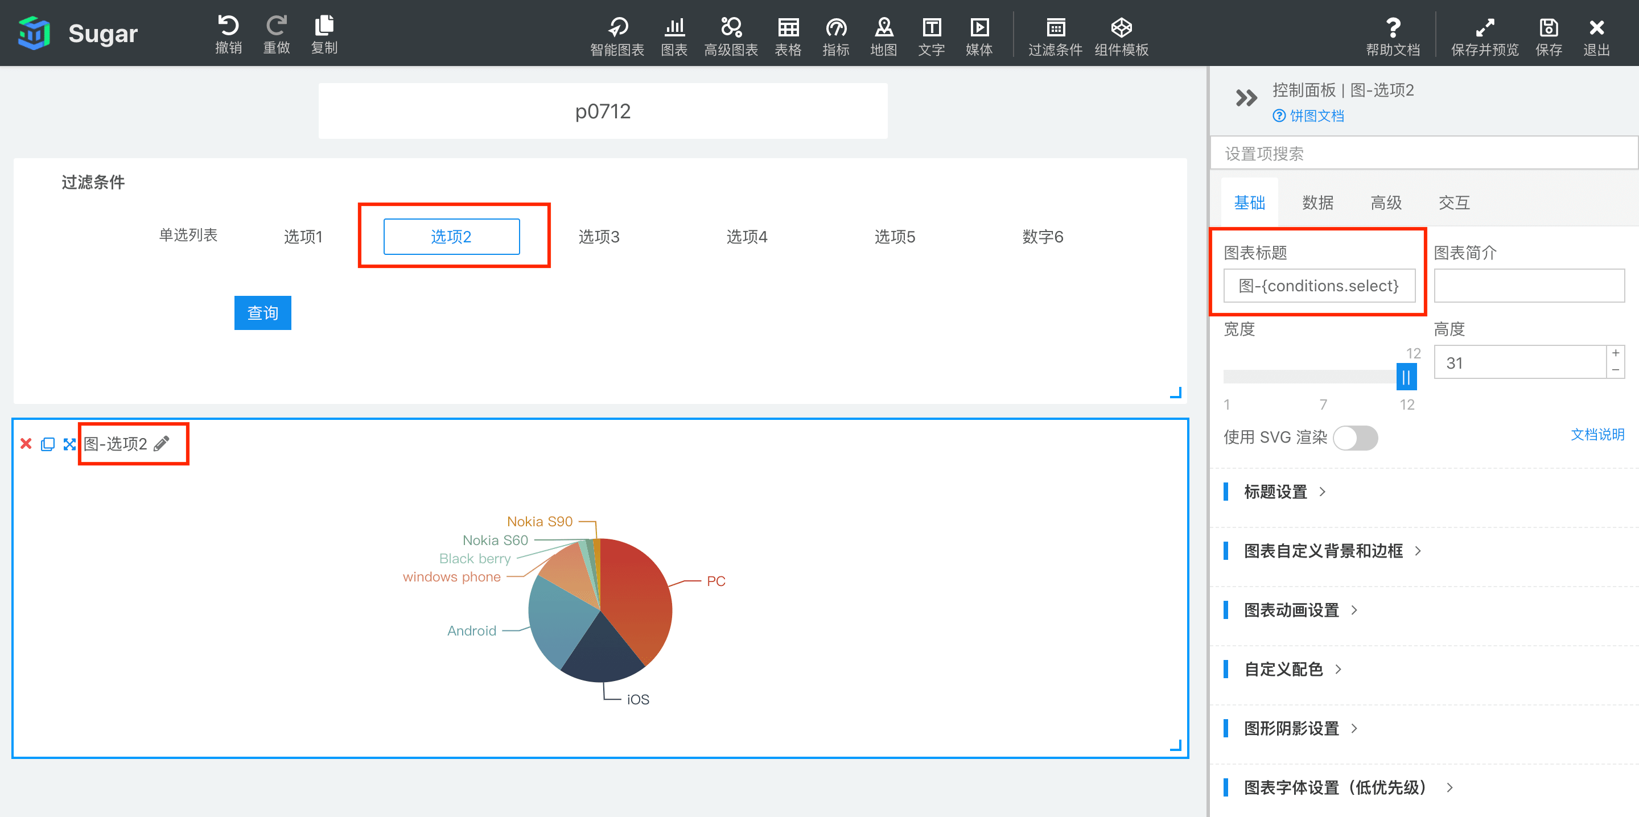Screen dimensions: 1639x817
Task: Click the Black berry label
Action: click(x=475, y=558)
